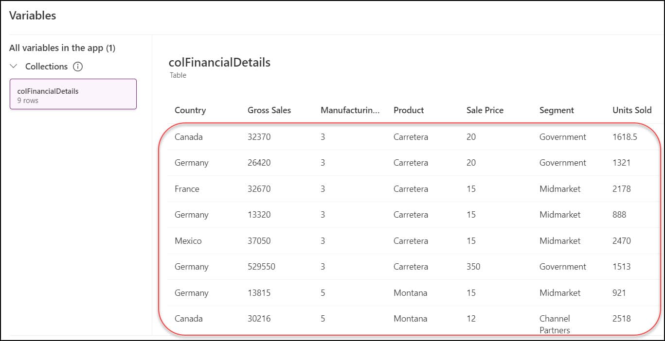Click the gross sales value 37050
Viewport: 665px width, 341px height.
(x=259, y=241)
